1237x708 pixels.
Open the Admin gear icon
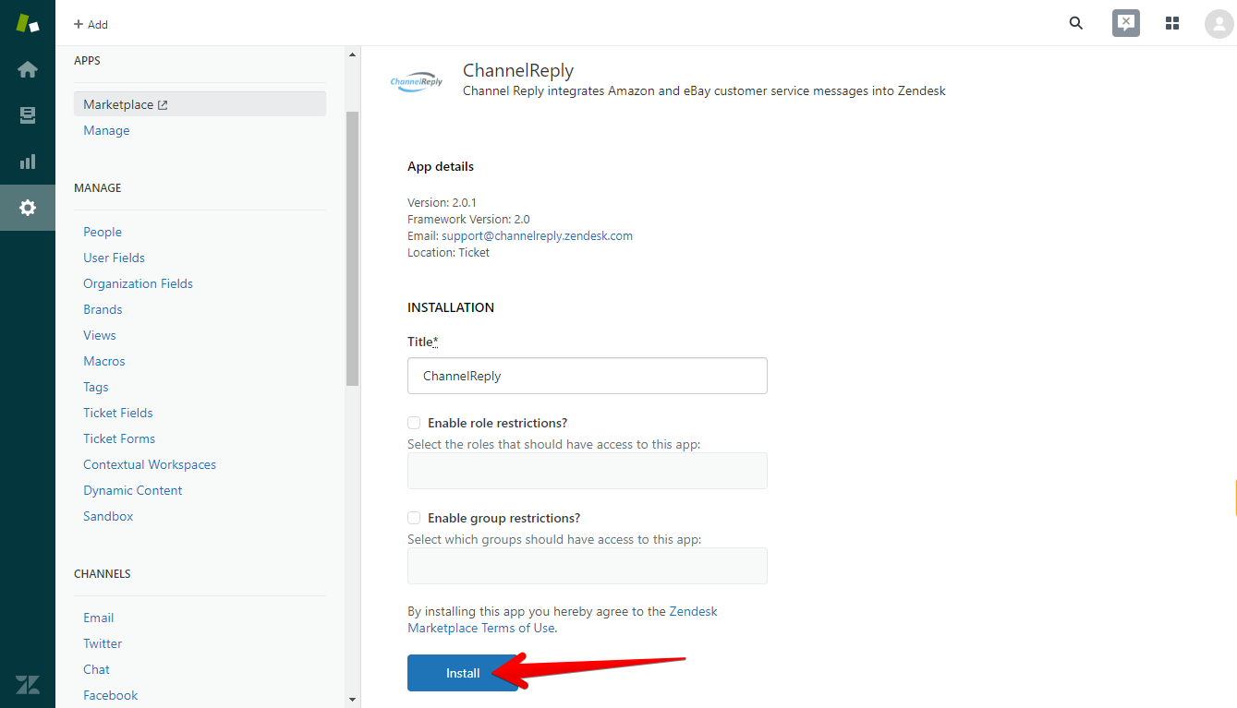point(28,208)
